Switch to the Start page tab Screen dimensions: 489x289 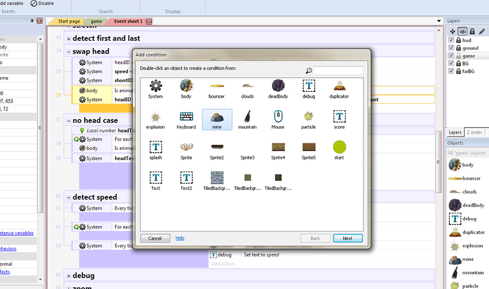coord(67,21)
